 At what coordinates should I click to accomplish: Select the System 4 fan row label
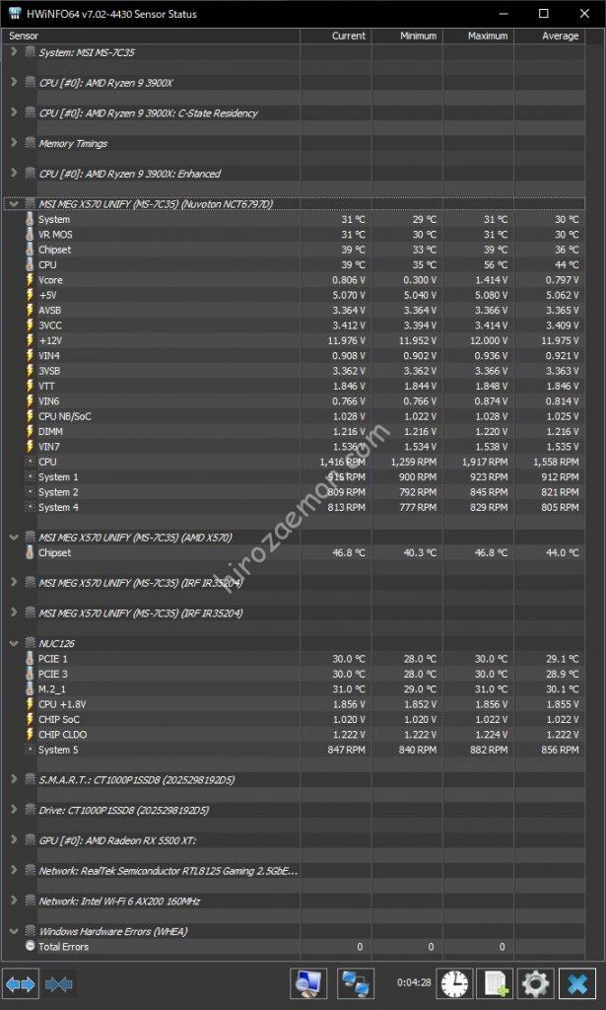58,508
